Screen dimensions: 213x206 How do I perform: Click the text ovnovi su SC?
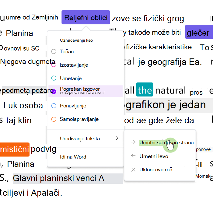point(22,48)
